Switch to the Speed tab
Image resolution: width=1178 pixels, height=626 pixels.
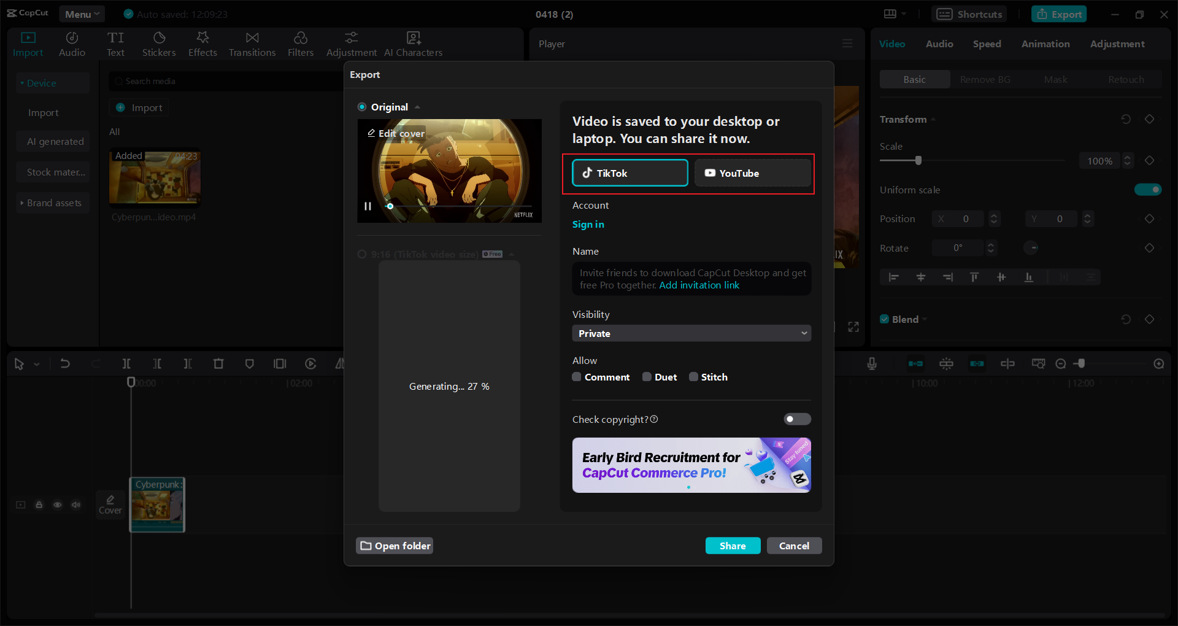coord(987,44)
